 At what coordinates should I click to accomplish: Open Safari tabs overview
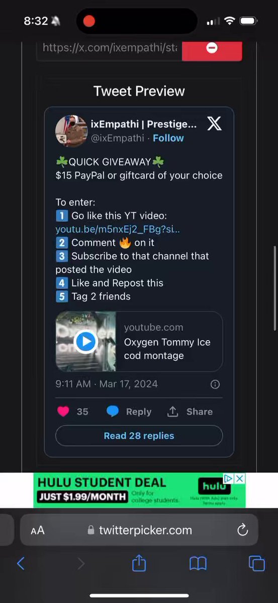[257, 563]
